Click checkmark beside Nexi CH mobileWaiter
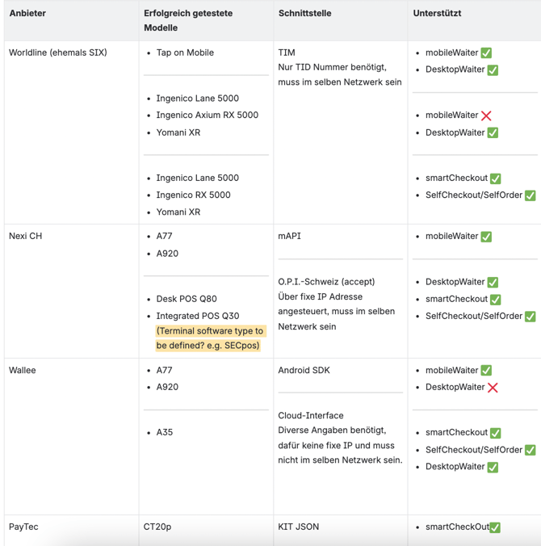The width and height of the screenshot is (541, 546). [x=486, y=237]
